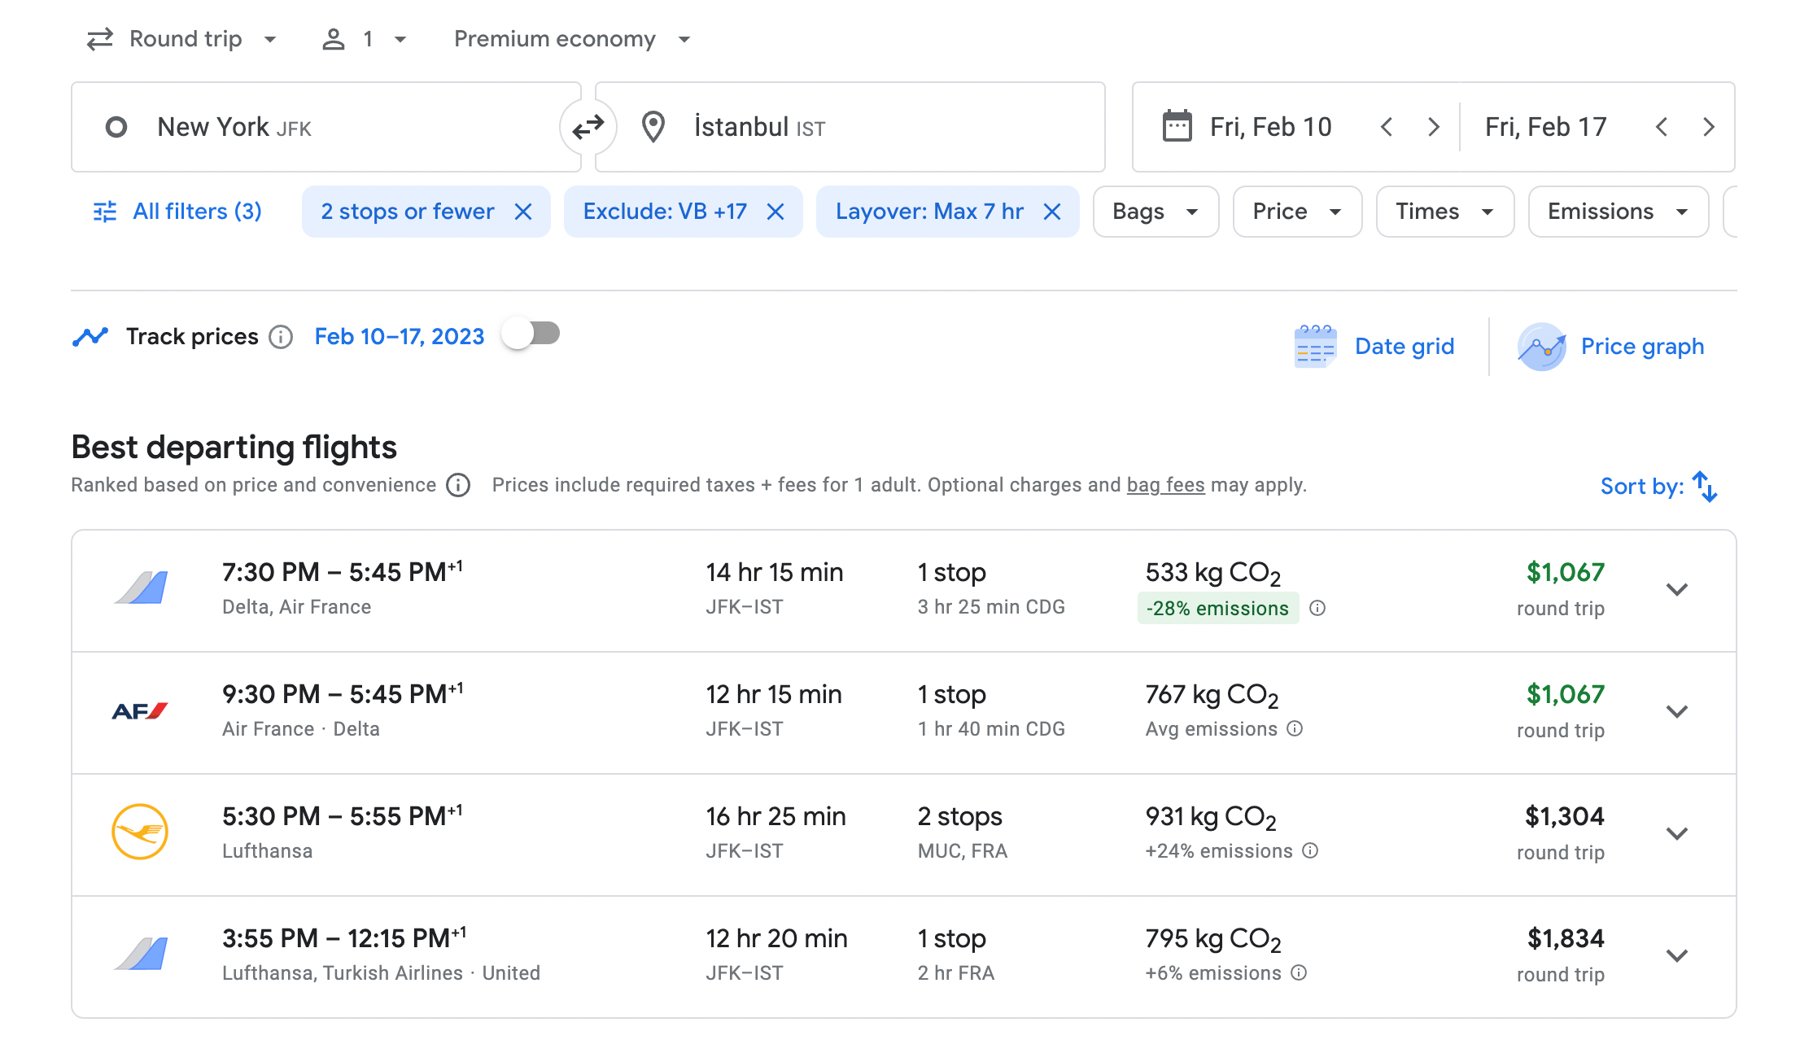Open the Emissions filter menu
Screen dimensions: 1813x1053
tap(1617, 212)
